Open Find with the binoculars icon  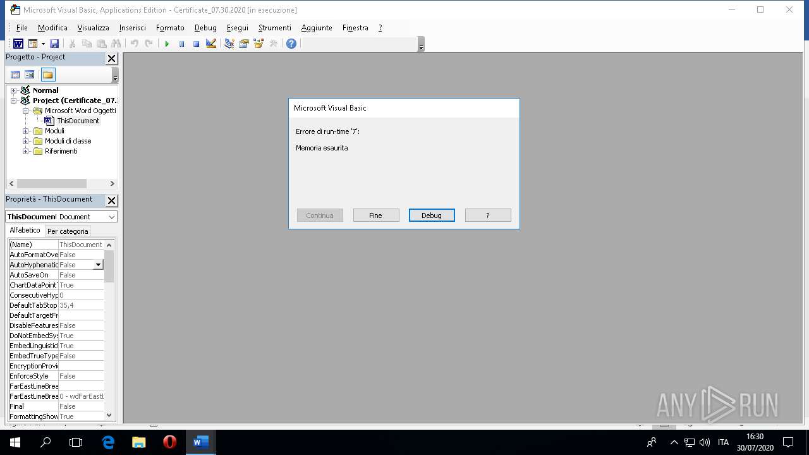click(116, 44)
